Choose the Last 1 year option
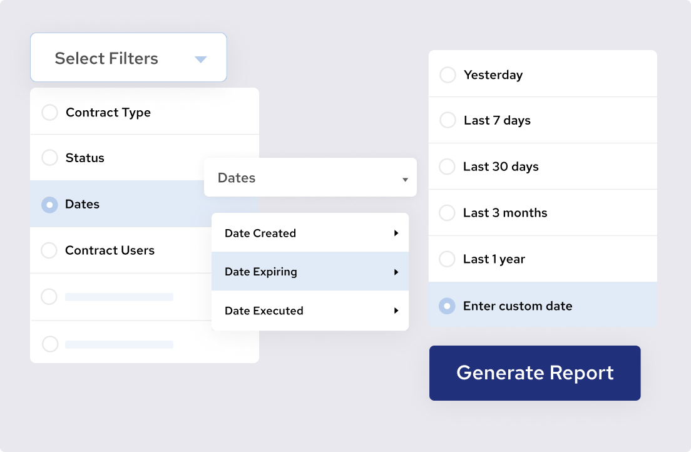This screenshot has width=691, height=452. coord(448,259)
